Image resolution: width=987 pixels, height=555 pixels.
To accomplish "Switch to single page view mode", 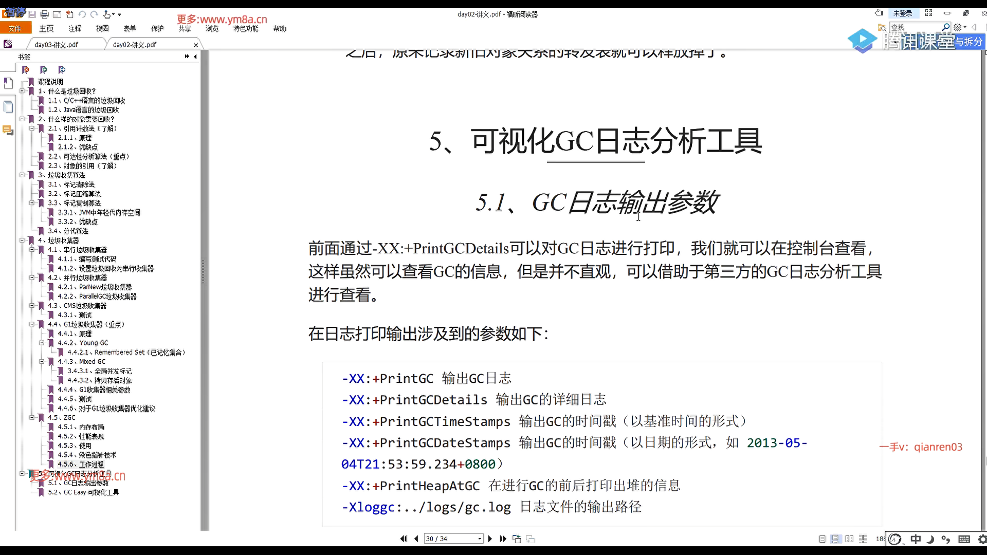I will click(822, 539).
